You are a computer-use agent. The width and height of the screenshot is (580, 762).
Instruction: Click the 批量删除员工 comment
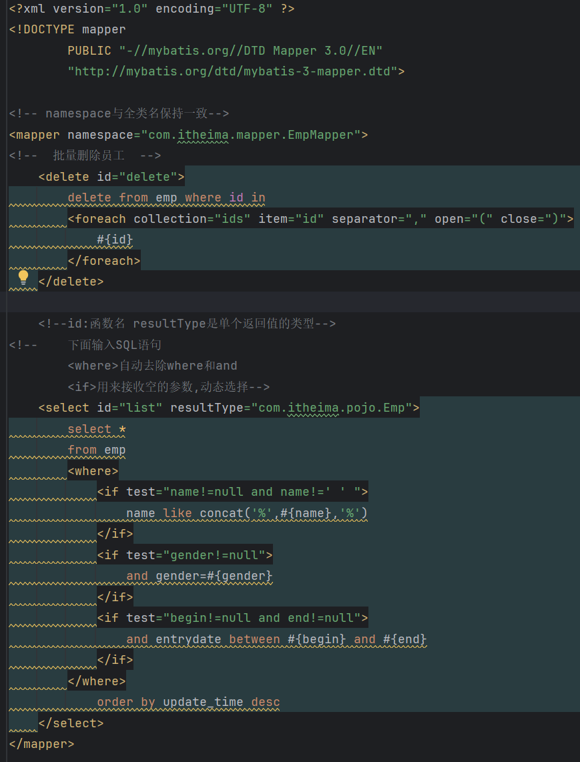97,155
